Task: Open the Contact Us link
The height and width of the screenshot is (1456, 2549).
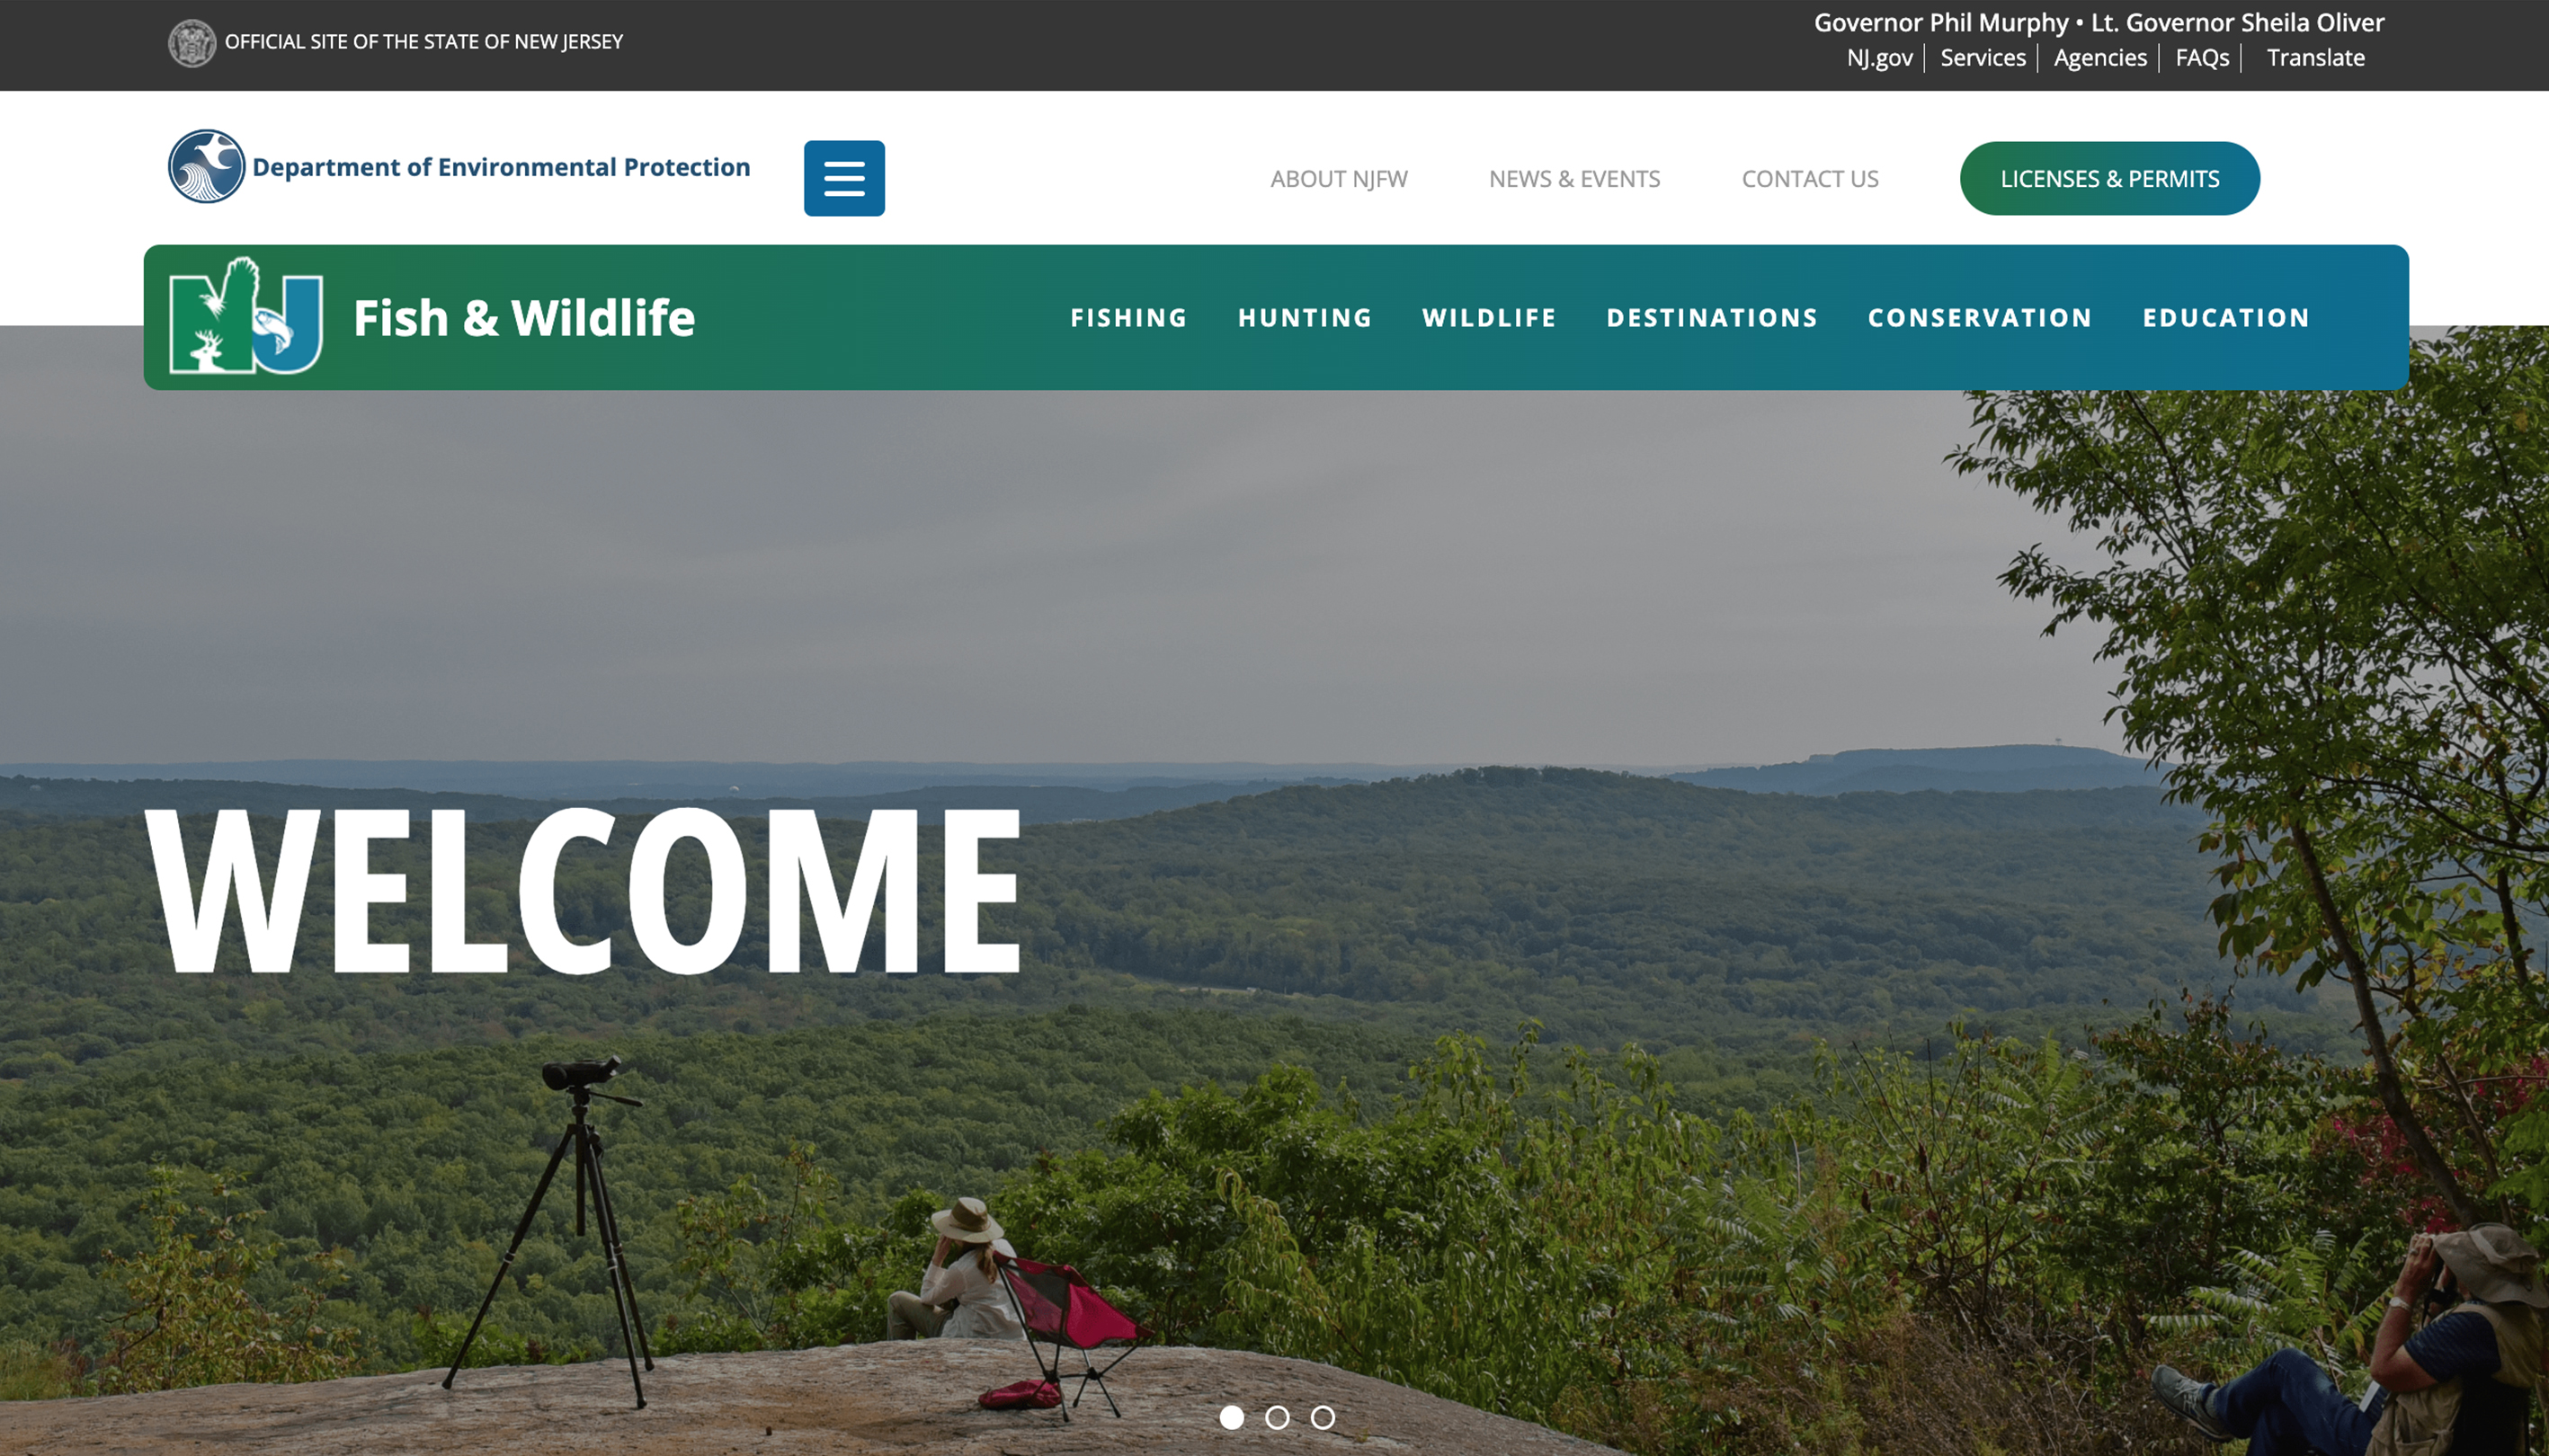Action: click(x=1810, y=179)
